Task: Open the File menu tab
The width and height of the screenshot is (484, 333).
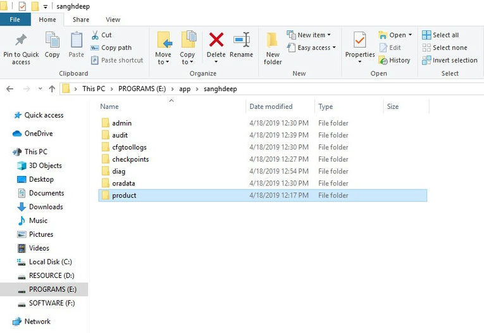Action: click(15, 20)
